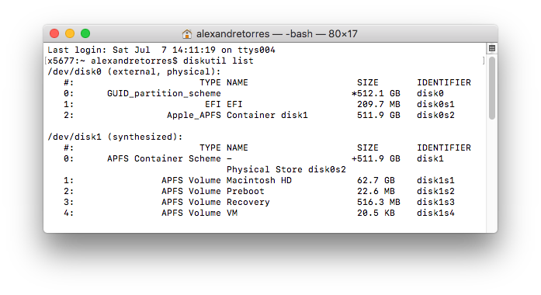541x295 pixels.
Task: Click the /dev/disk0 header line
Action: 134,71
